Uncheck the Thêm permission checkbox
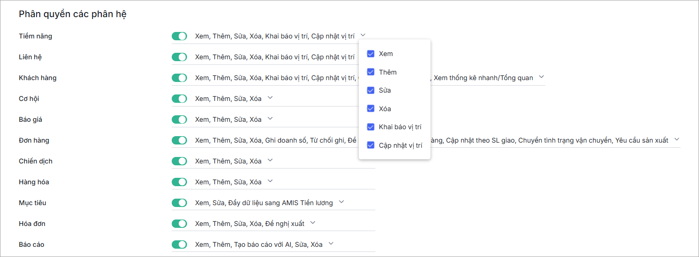699x257 pixels. 371,72
